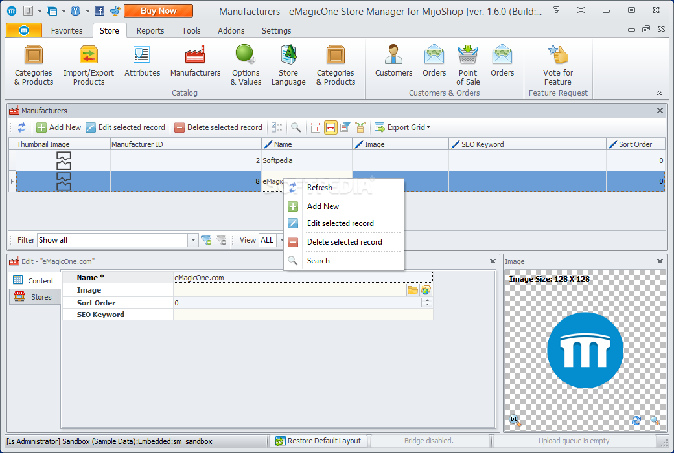Image resolution: width=674 pixels, height=453 pixels.
Task: Click the remove filter funnel icon
Action: pyautogui.click(x=222, y=240)
